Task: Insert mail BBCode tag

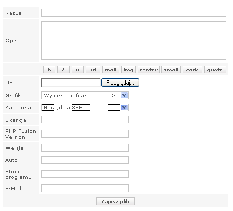Action: tap(110, 70)
